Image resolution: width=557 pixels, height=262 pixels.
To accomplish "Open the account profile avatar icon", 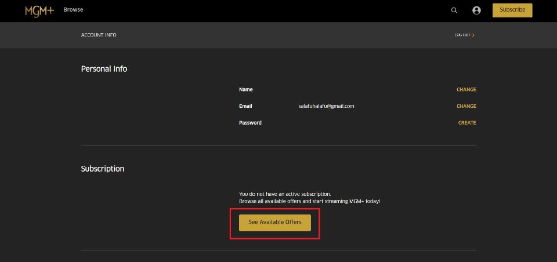I will click(x=476, y=10).
